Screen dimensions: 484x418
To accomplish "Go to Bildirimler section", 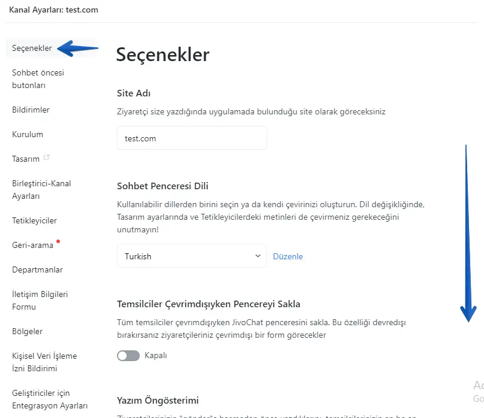I will 31,110.
